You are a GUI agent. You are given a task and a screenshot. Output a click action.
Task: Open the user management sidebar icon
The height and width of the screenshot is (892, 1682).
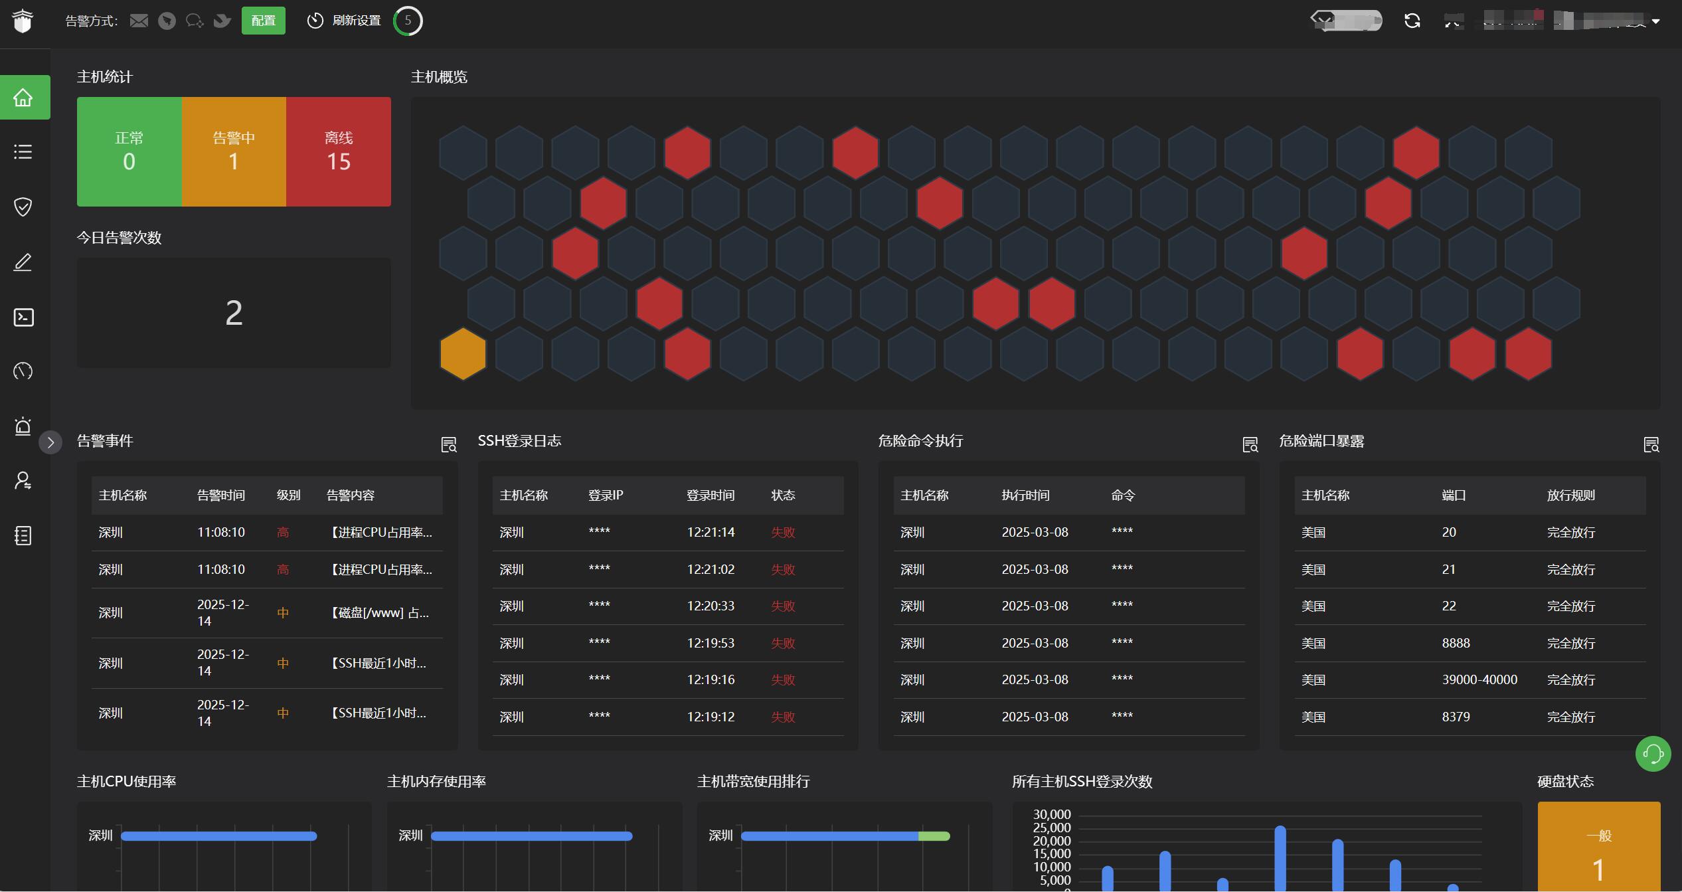pos(23,480)
